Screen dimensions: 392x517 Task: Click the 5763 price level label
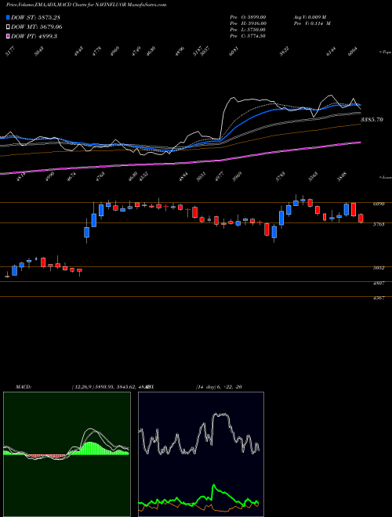point(379,225)
